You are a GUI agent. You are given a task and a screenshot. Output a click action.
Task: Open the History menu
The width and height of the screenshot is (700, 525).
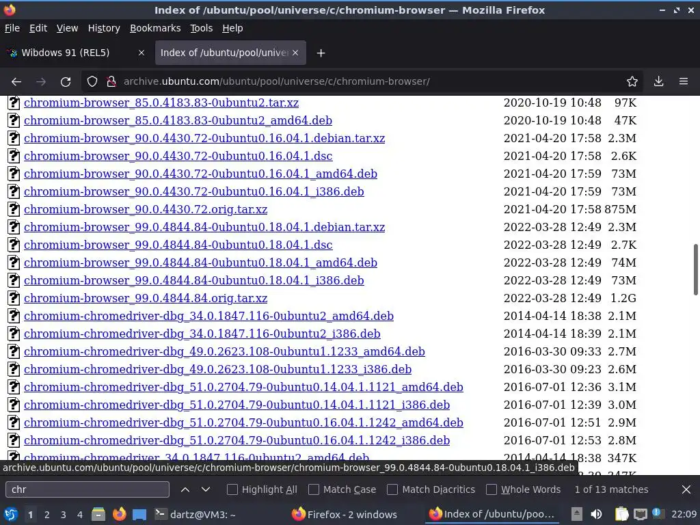(x=104, y=28)
